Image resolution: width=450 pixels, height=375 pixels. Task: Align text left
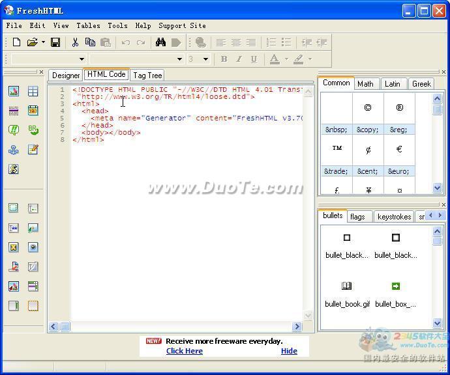click(220, 43)
